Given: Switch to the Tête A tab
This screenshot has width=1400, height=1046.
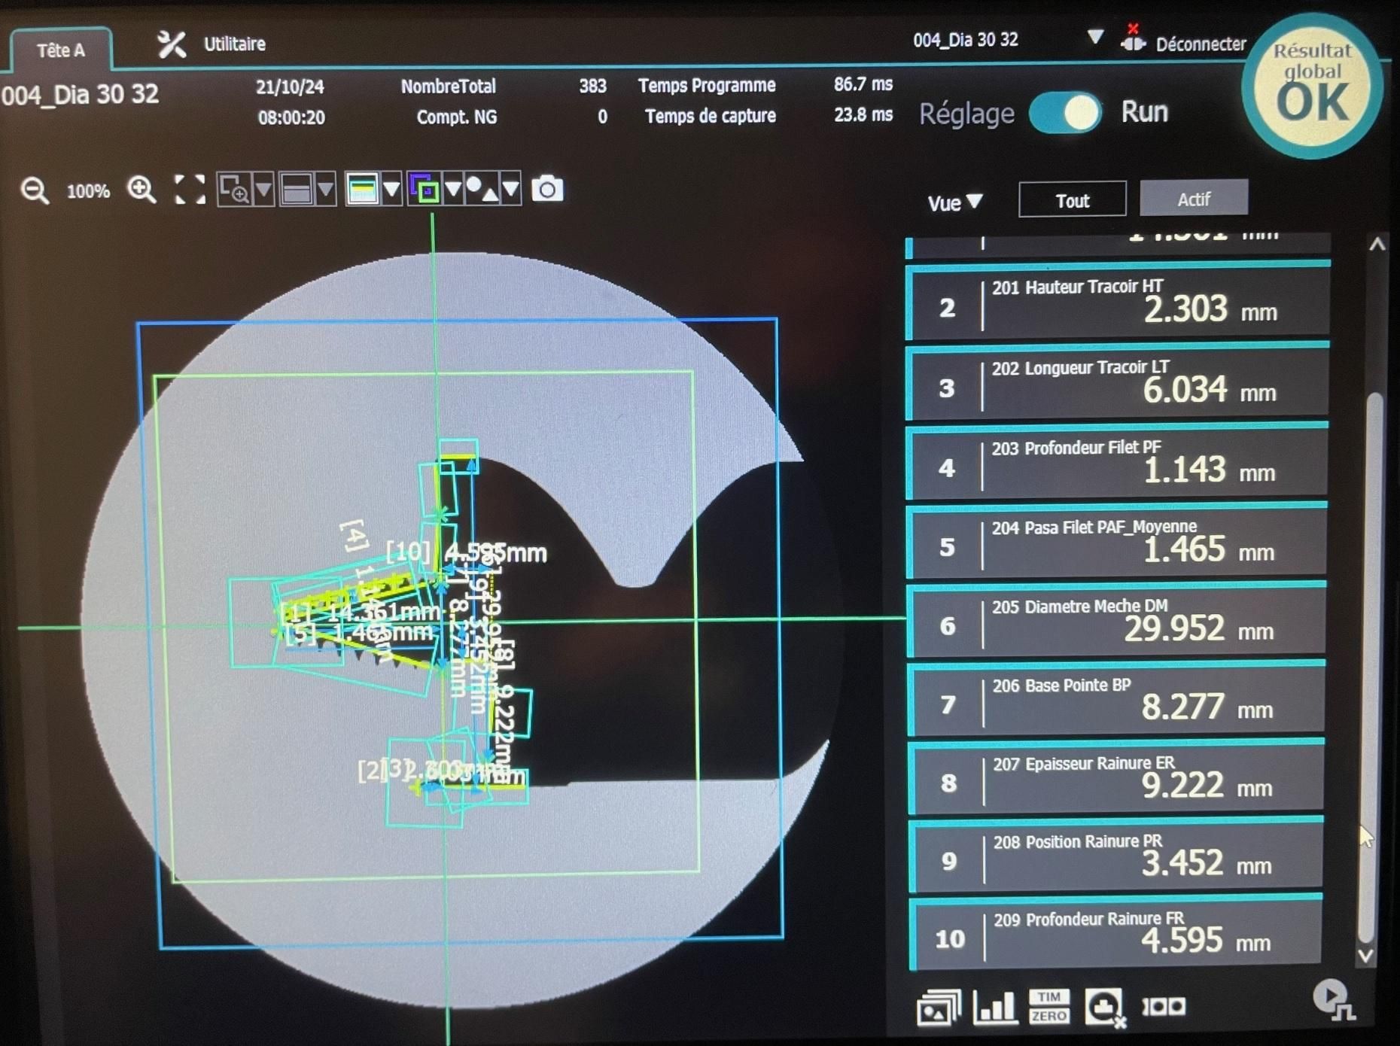Looking at the screenshot, I should coord(61,50).
